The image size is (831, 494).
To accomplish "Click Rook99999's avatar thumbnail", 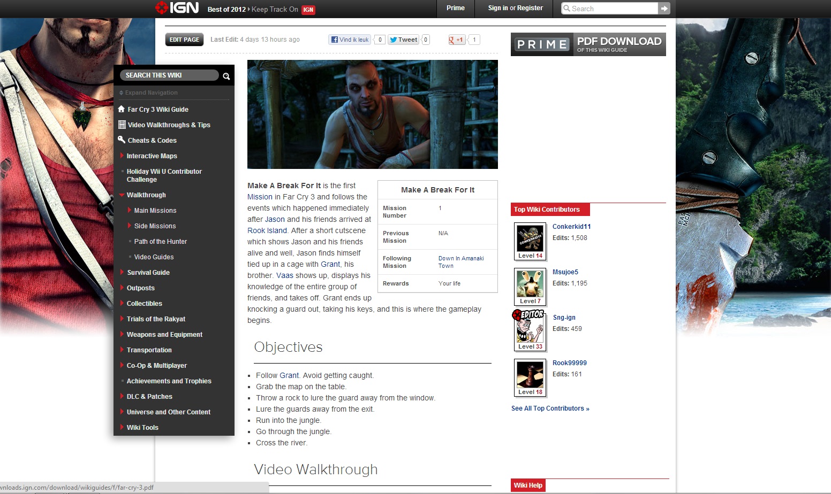I will 530,375.
